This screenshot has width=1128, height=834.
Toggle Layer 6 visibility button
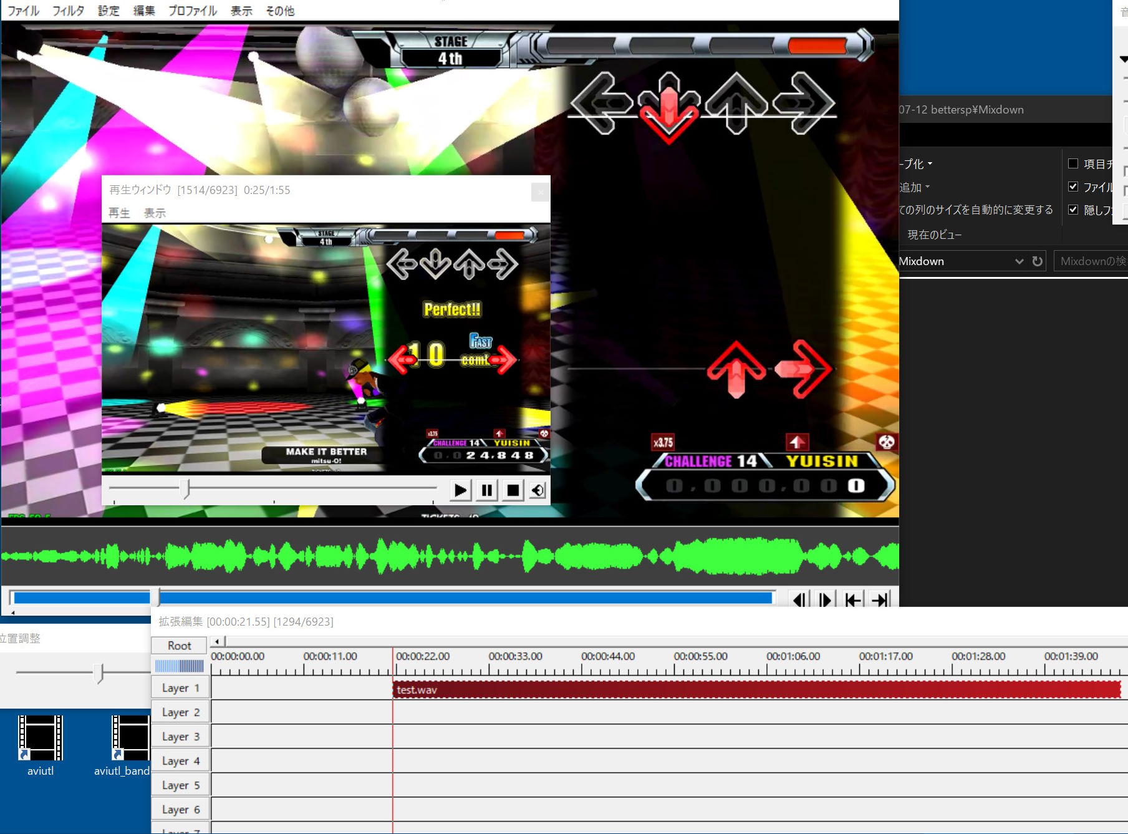(181, 809)
